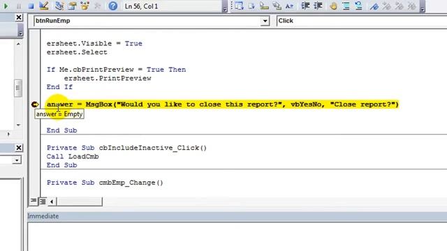Open Project panel toolbar overflow arrow
The image size is (447, 251).
[20, 31]
